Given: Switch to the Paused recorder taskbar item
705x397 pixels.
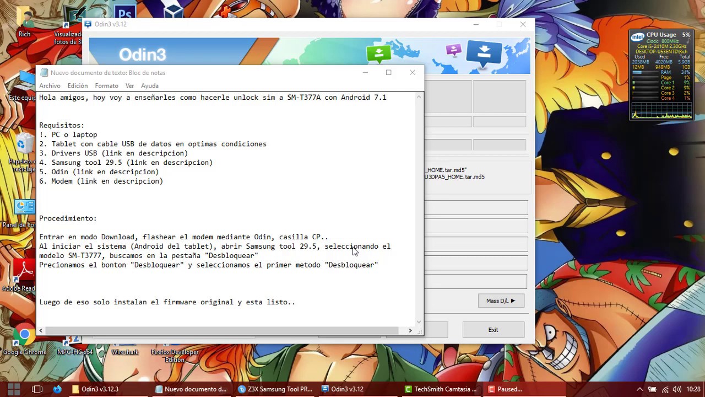Looking at the screenshot, I should [x=525, y=389].
